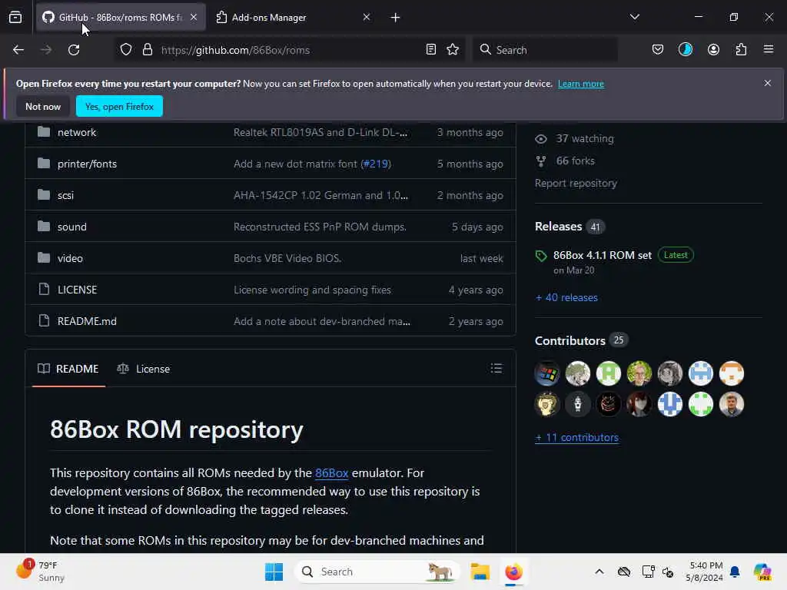Open File Explorer from the taskbar
Image resolution: width=787 pixels, height=590 pixels.
click(480, 572)
